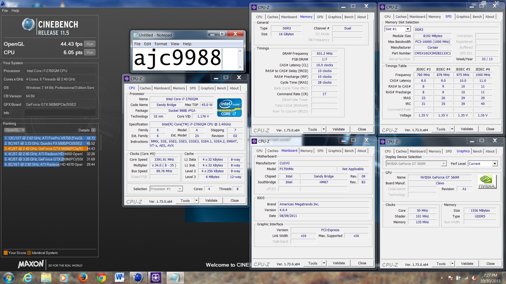
Task: Run the CPU benchmark
Action: tap(90, 52)
